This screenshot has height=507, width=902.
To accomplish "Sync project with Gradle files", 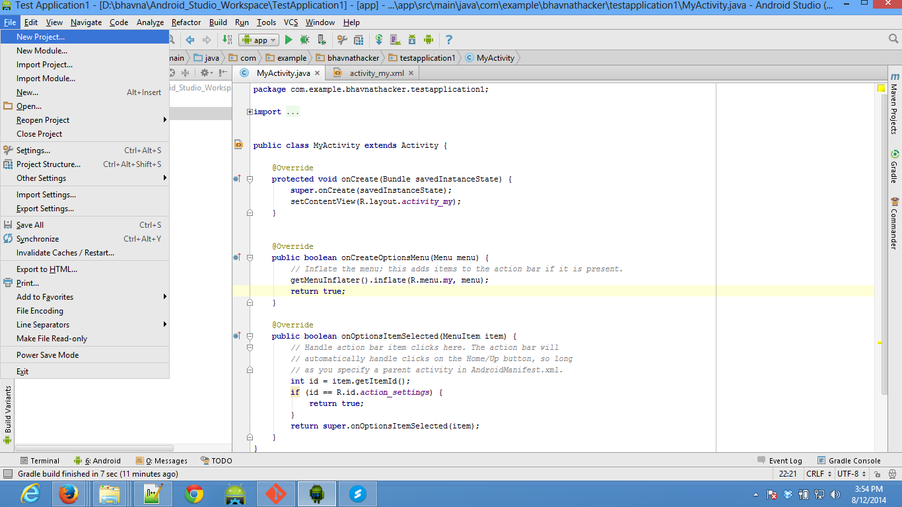I will (378, 40).
